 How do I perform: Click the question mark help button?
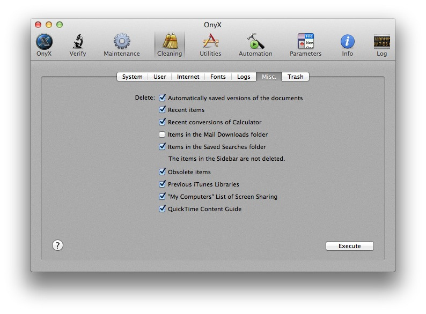click(x=57, y=245)
